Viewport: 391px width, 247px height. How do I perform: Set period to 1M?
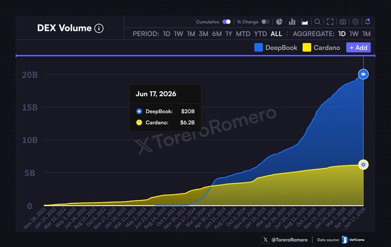pos(191,34)
